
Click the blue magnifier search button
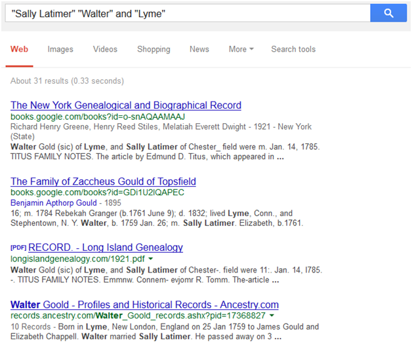[x=388, y=13]
